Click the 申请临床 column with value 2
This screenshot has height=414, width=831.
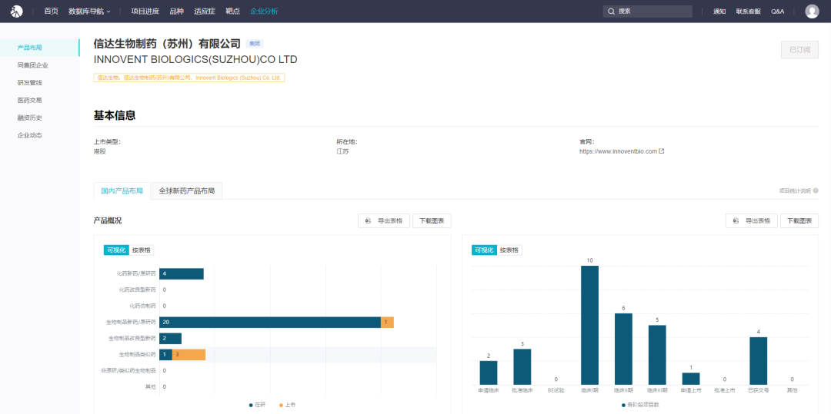click(x=489, y=373)
